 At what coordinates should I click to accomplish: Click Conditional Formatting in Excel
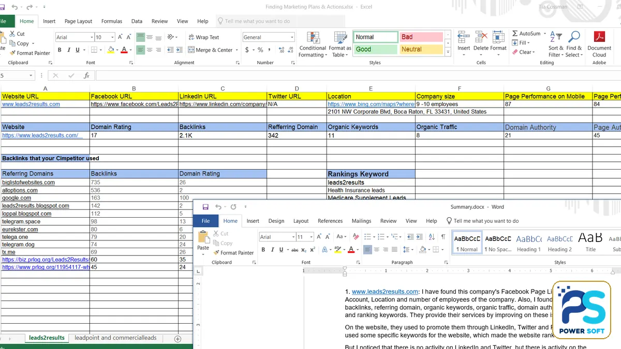313,44
